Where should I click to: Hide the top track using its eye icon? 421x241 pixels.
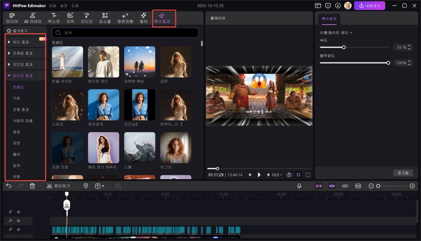[x=18, y=212]
